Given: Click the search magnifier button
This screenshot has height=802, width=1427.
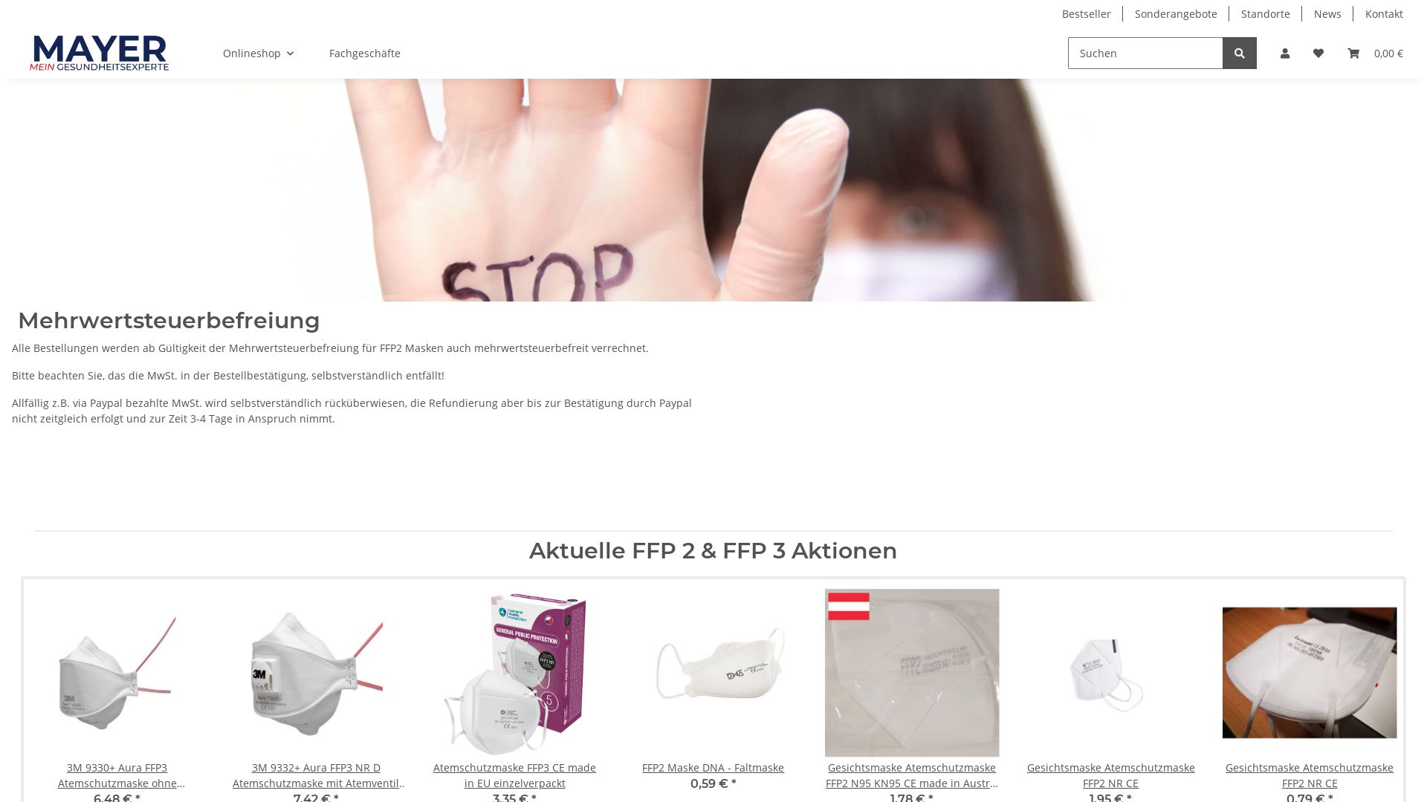Looking at the screenshot, I should coord(1239,53).
